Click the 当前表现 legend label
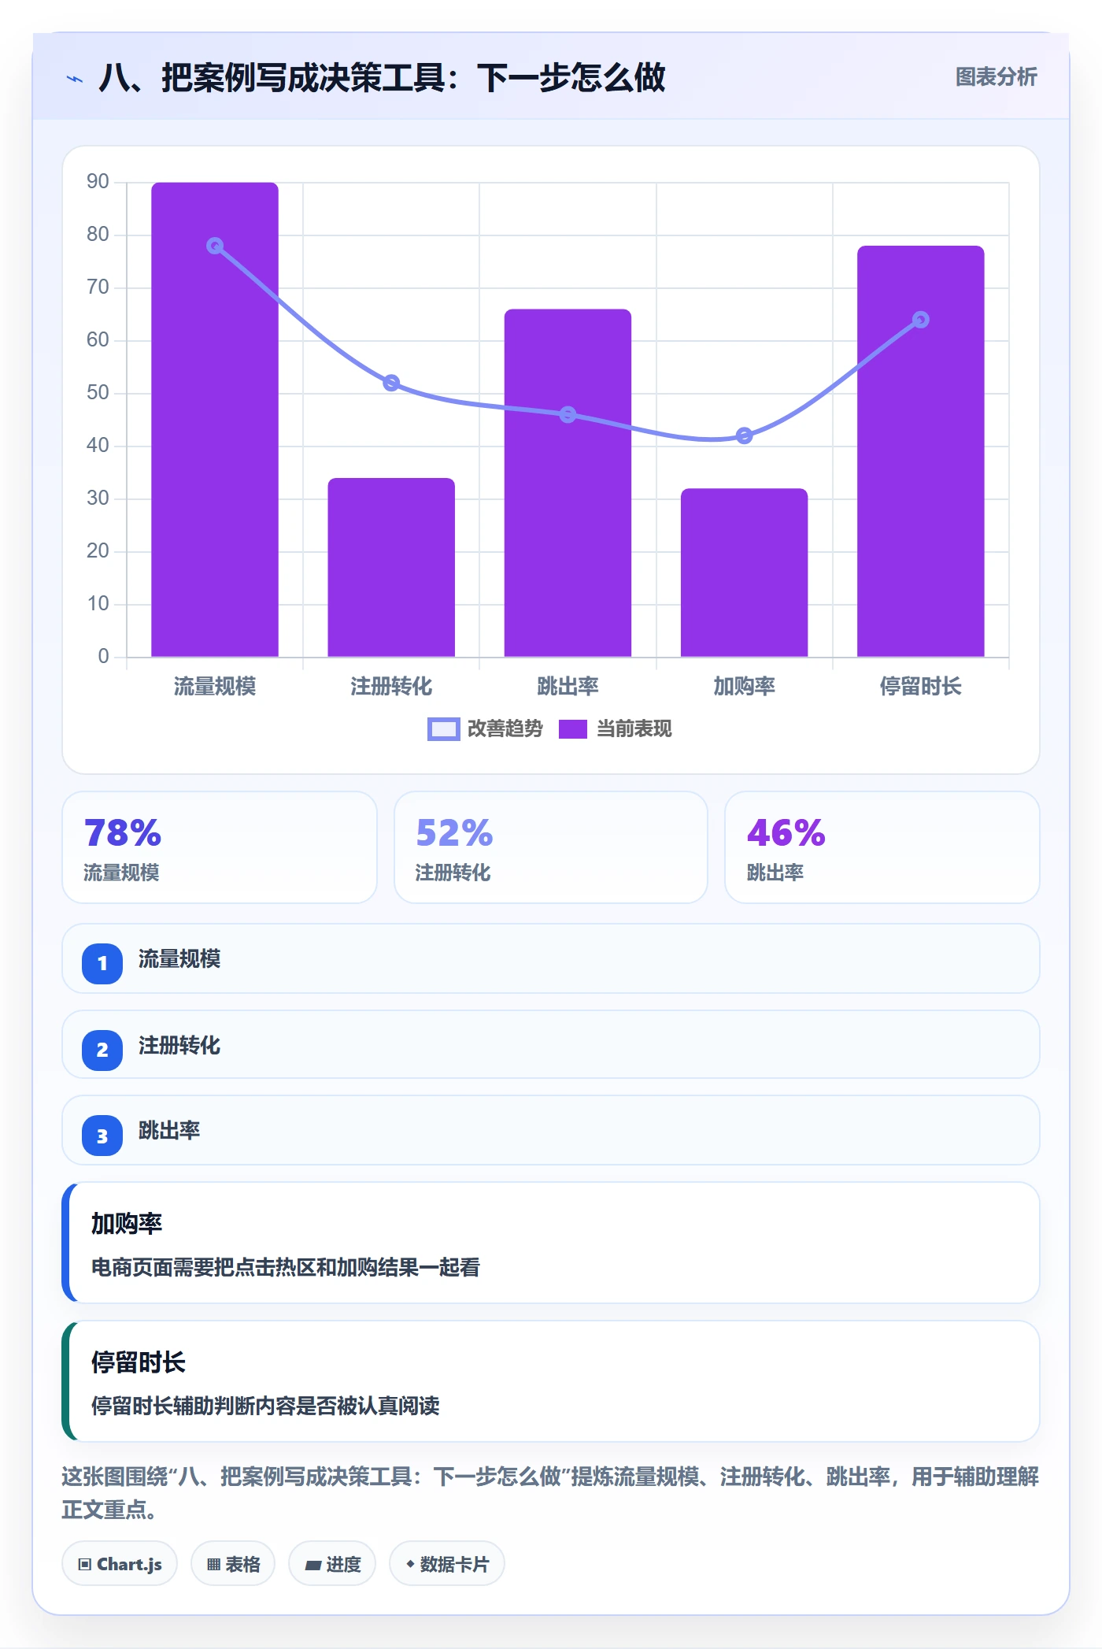The height and width of the screenshot is (1649, 1102). pyautogui.click(x=634, y=729)
